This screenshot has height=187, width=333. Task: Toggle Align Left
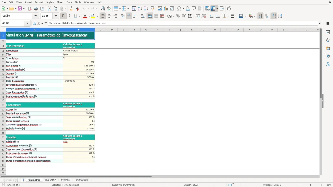click(x=103, y=16)
